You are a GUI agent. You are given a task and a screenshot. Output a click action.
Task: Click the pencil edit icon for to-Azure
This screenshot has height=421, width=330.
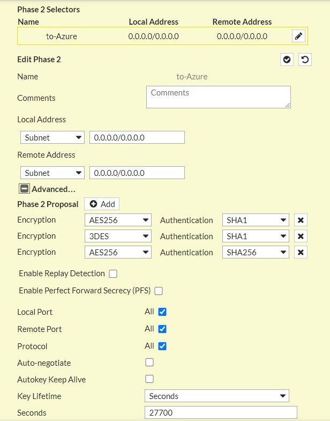click(x=299, y=36)
